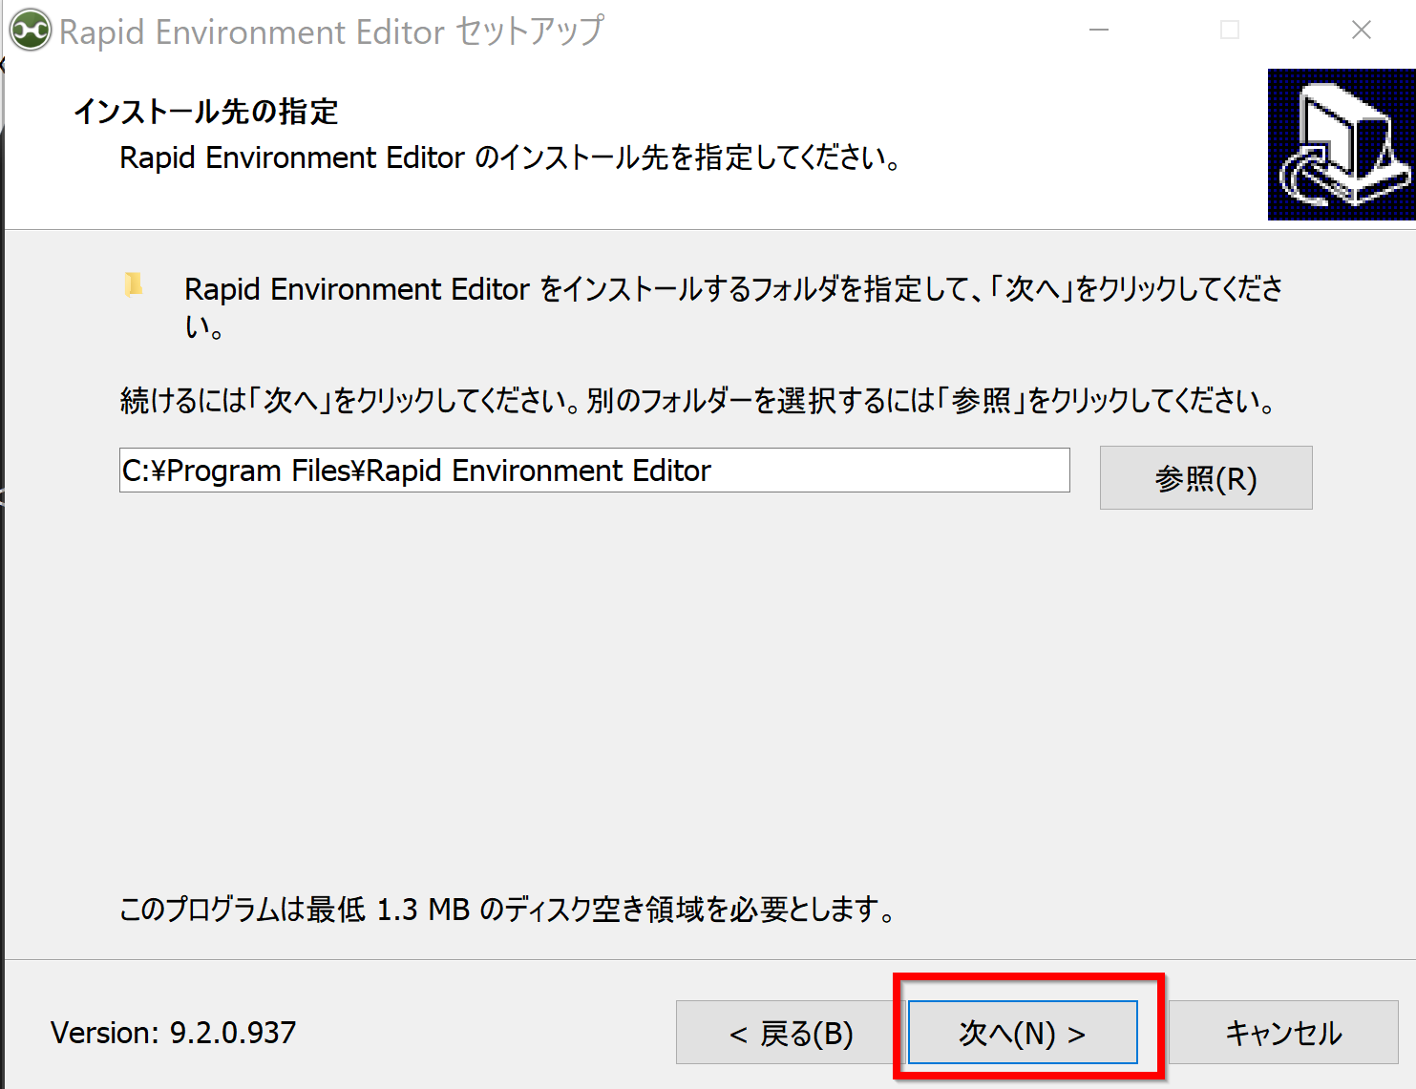This screenshot has height=1089, width=1416.
Task: Close the setup wizard window
Action: pyautogui.click(x=1361, y=31)
